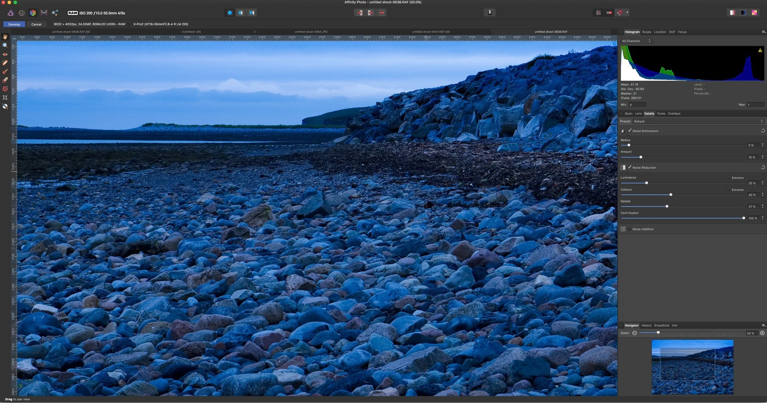This screenshot has height=403, width=767.
Task: Switch to the Tone Mapping persona
Action: click(x=44, y=13)
